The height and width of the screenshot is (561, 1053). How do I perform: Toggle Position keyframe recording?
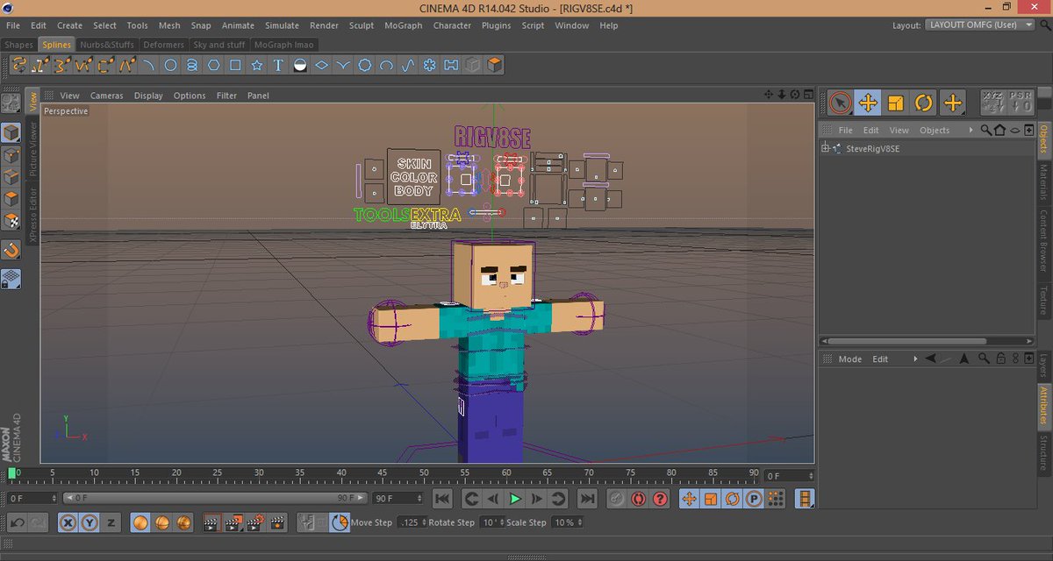pyautogui.click(x=689, y=499)
